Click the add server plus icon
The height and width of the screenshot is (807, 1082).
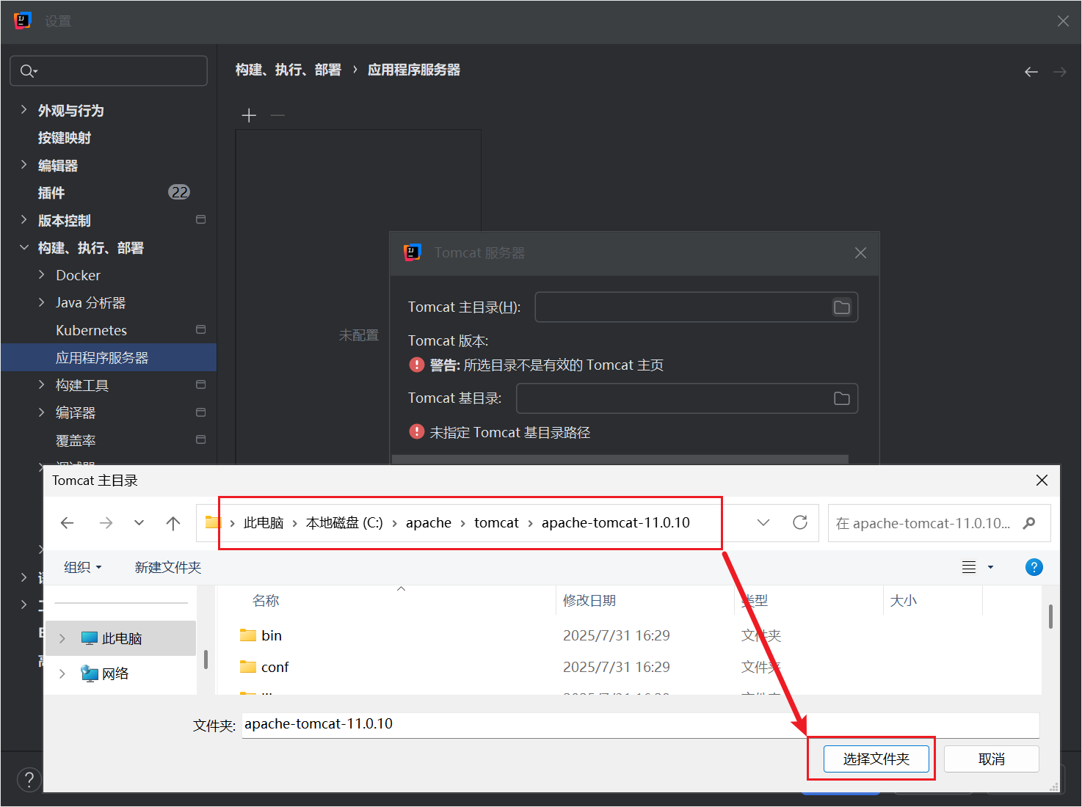point(249,115)
